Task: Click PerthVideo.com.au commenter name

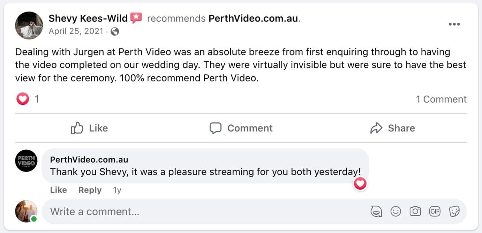Action: 89,160
